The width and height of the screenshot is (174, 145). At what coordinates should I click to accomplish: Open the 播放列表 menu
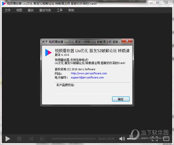[45, 10]
